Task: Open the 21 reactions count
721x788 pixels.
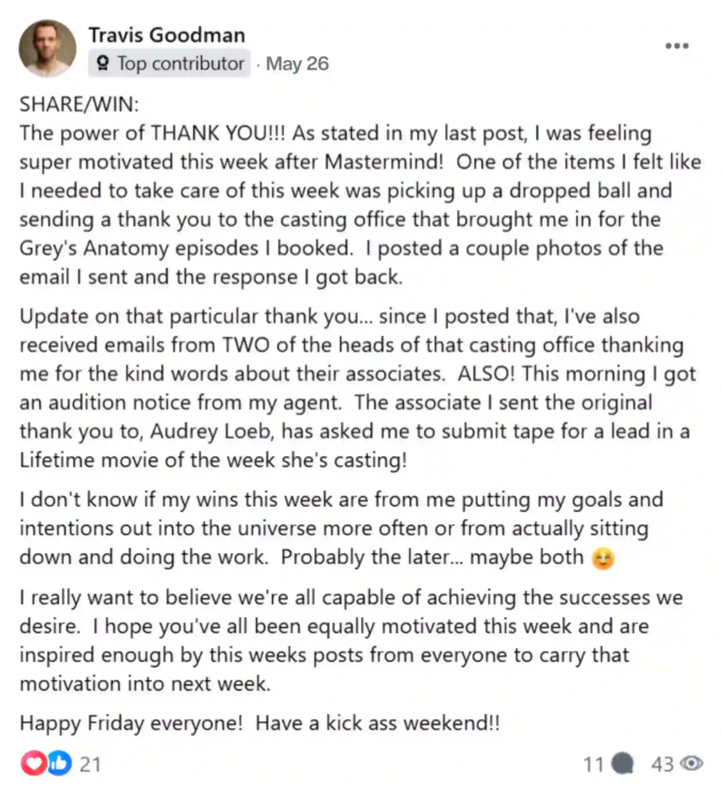Action: click(90, 764)
